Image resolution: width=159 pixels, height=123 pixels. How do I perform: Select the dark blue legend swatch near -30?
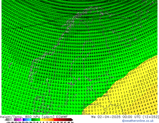(24, 119)
